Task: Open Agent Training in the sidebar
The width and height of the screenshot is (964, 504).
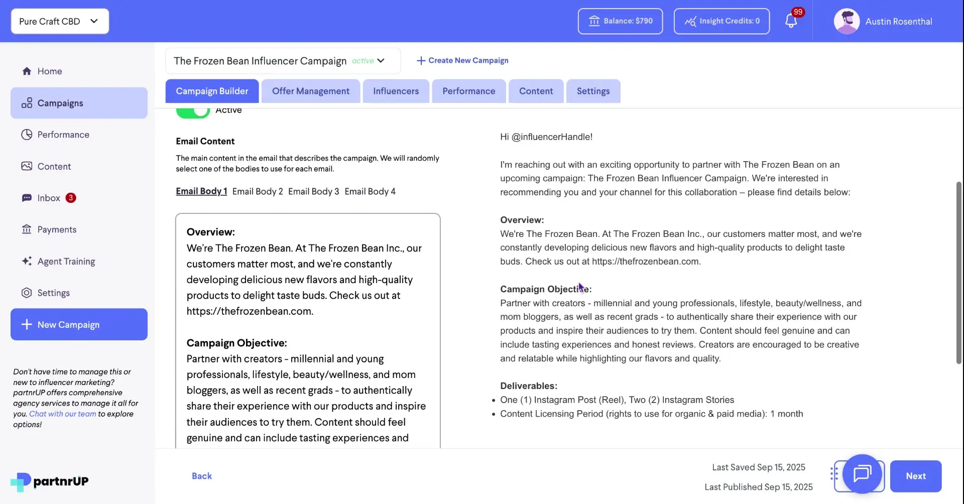Action: pos(66,261)
